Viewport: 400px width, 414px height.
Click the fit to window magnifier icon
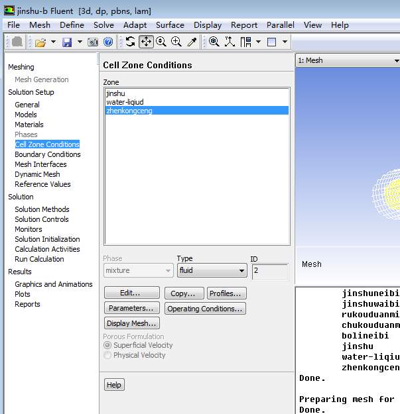[214, 42]
